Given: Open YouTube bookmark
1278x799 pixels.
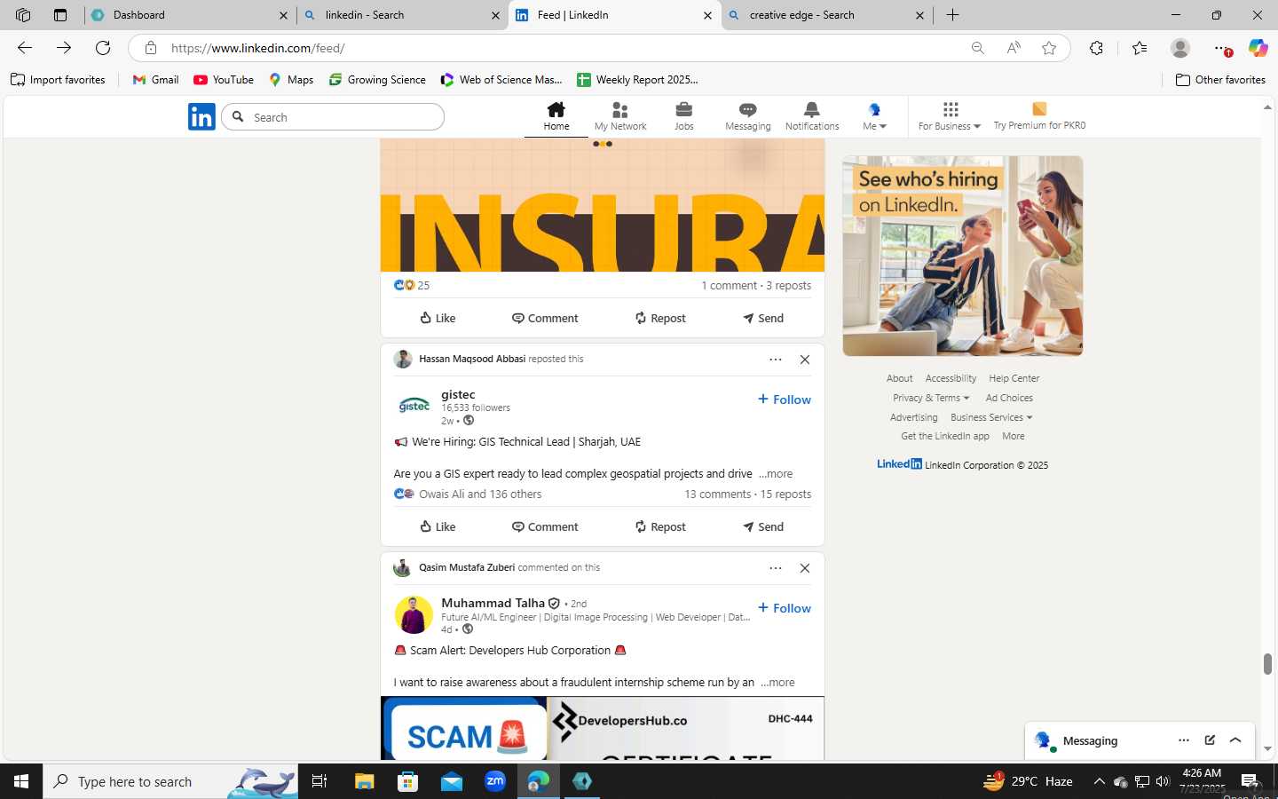Looking at the screenshot, I should 224,80.
